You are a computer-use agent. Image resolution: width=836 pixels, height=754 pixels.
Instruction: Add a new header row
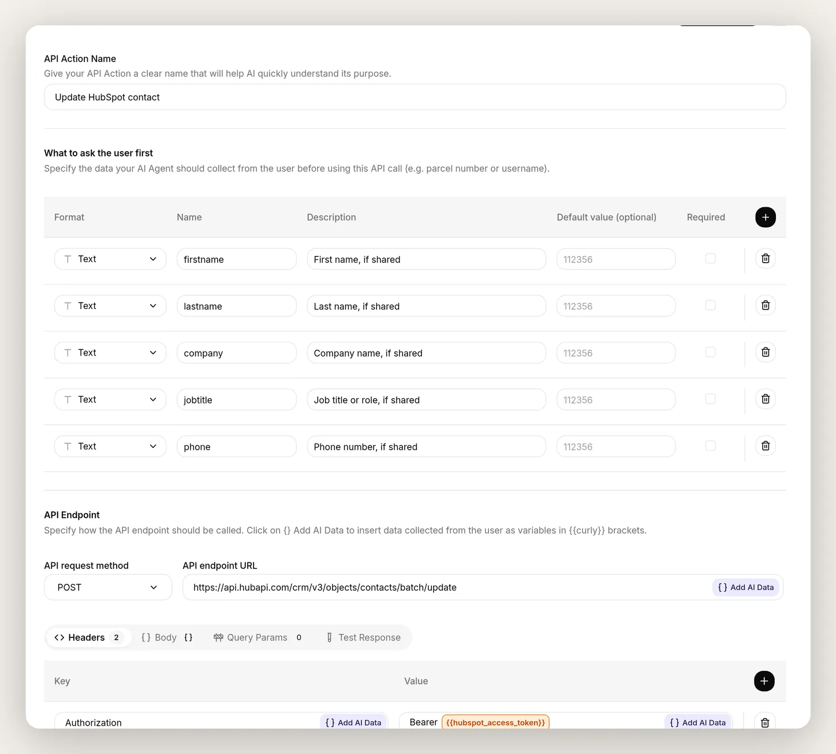pyautogui.click(x=764, y=681)
